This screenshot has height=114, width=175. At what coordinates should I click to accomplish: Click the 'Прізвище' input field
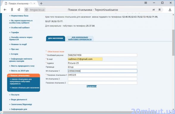[x=102, y=67]
